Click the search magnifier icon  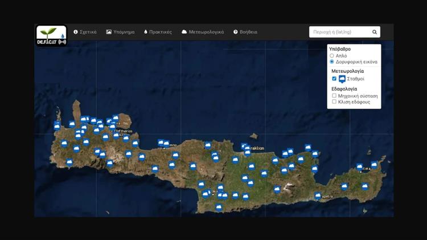[x=375, y=32]
